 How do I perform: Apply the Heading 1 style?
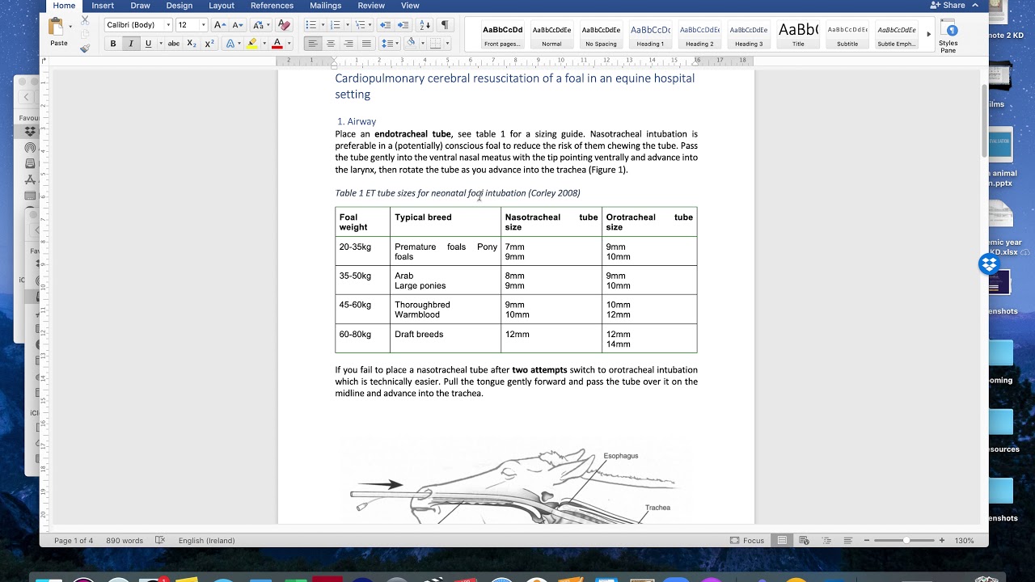click(x=650, y=35)
